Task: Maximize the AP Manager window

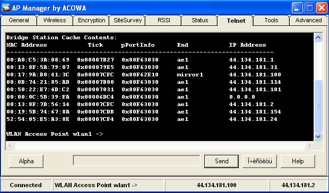Action: point(309,8)
